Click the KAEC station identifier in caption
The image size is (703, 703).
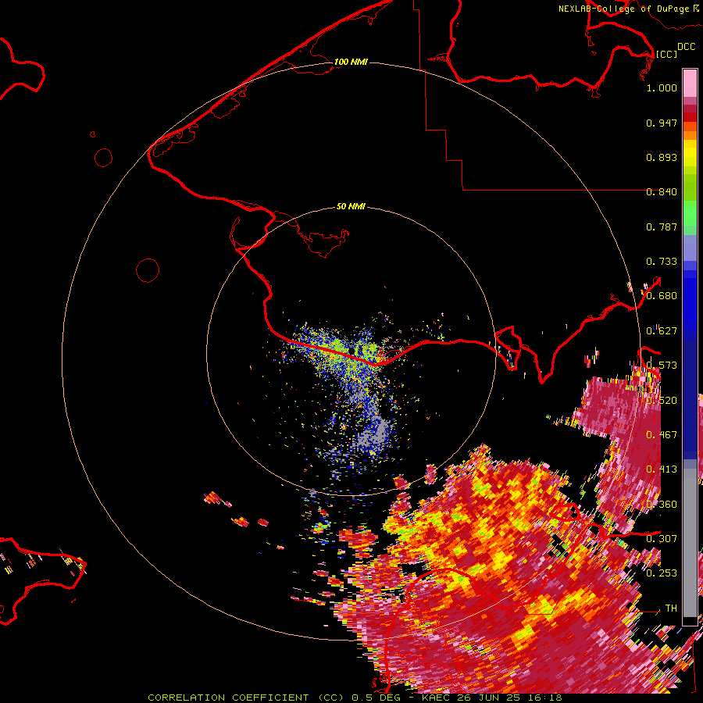tap(436, 698)
